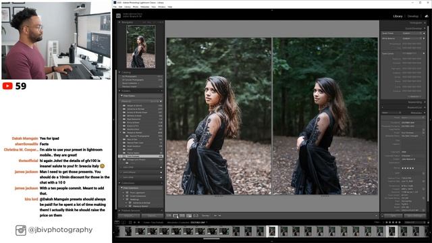Screen dimensions: 432x243
Task: Click the Sync Settings button
Action: [x=414, y=216]
